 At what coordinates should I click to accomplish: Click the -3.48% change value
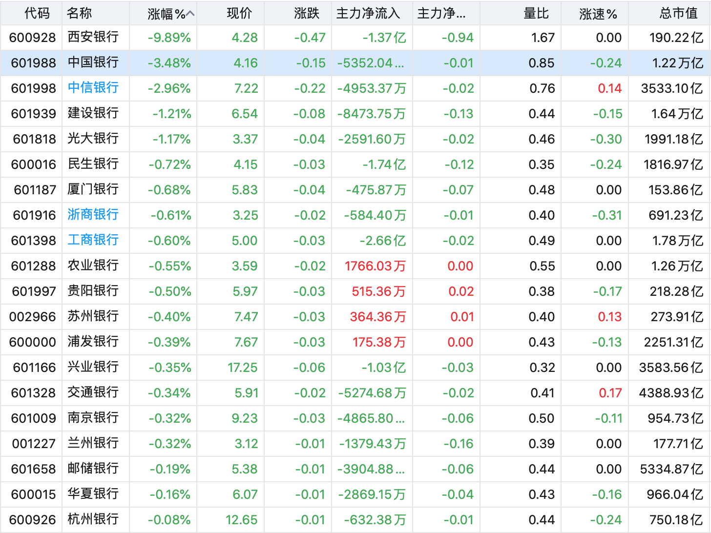[x=169, y=63]
